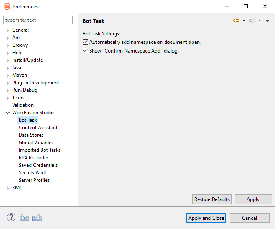This screenshot has width=275, height=229.
Task: Click the Preferences window app icon
Action: pos(7,6)
